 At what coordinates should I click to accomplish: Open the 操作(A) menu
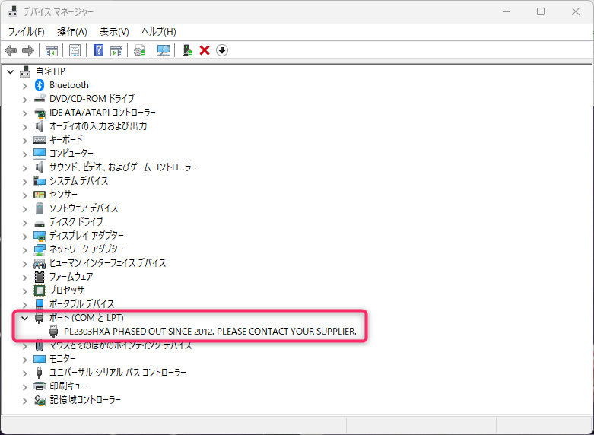point(72,32)
